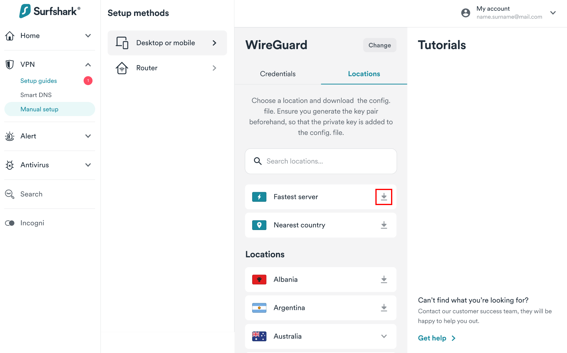The width and height of the screenshot is (567, 353).
Task: Click the Incogni toggle icon
Action: pyautogui.click(x=10, y=223)
